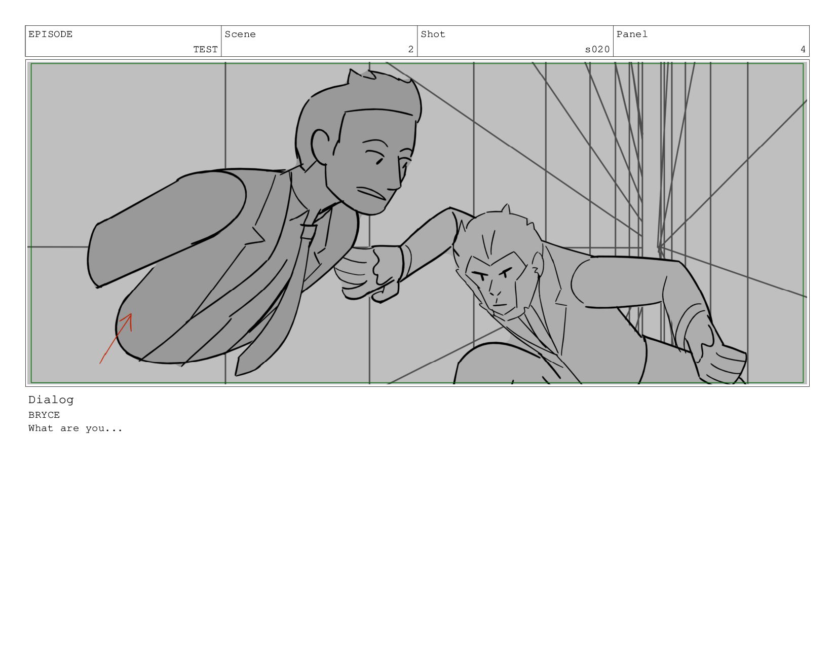Click the Panel header label
835x647 pixels.
coord(632,34)
